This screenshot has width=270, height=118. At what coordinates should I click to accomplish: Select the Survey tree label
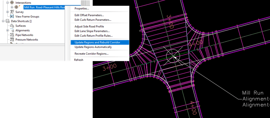pyautogui.click(x=19, y=12)
